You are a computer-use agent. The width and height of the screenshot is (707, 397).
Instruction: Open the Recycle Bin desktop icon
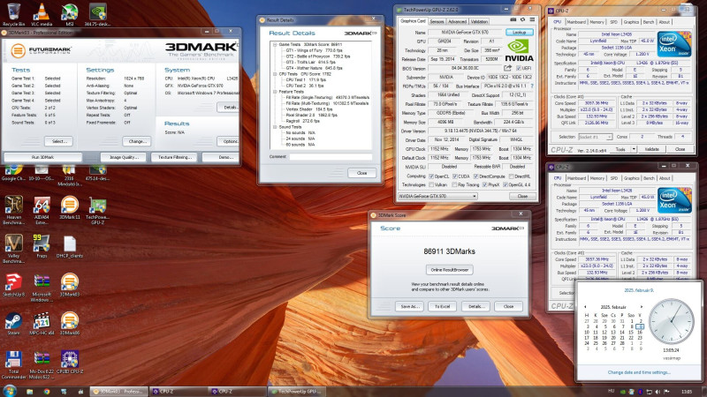13,13
